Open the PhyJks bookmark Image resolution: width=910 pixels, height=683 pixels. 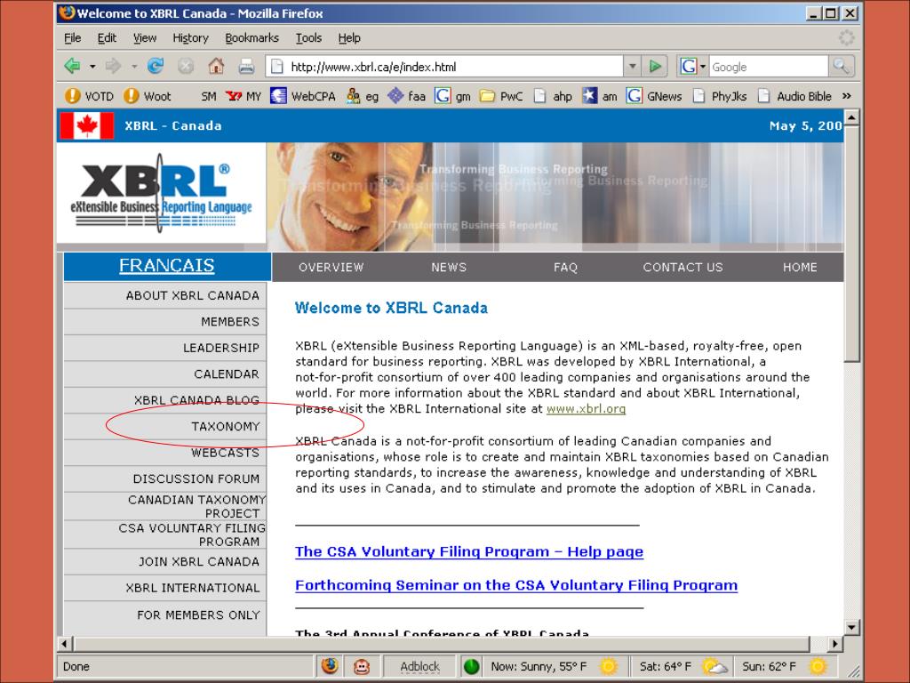(x=720, y=96)
